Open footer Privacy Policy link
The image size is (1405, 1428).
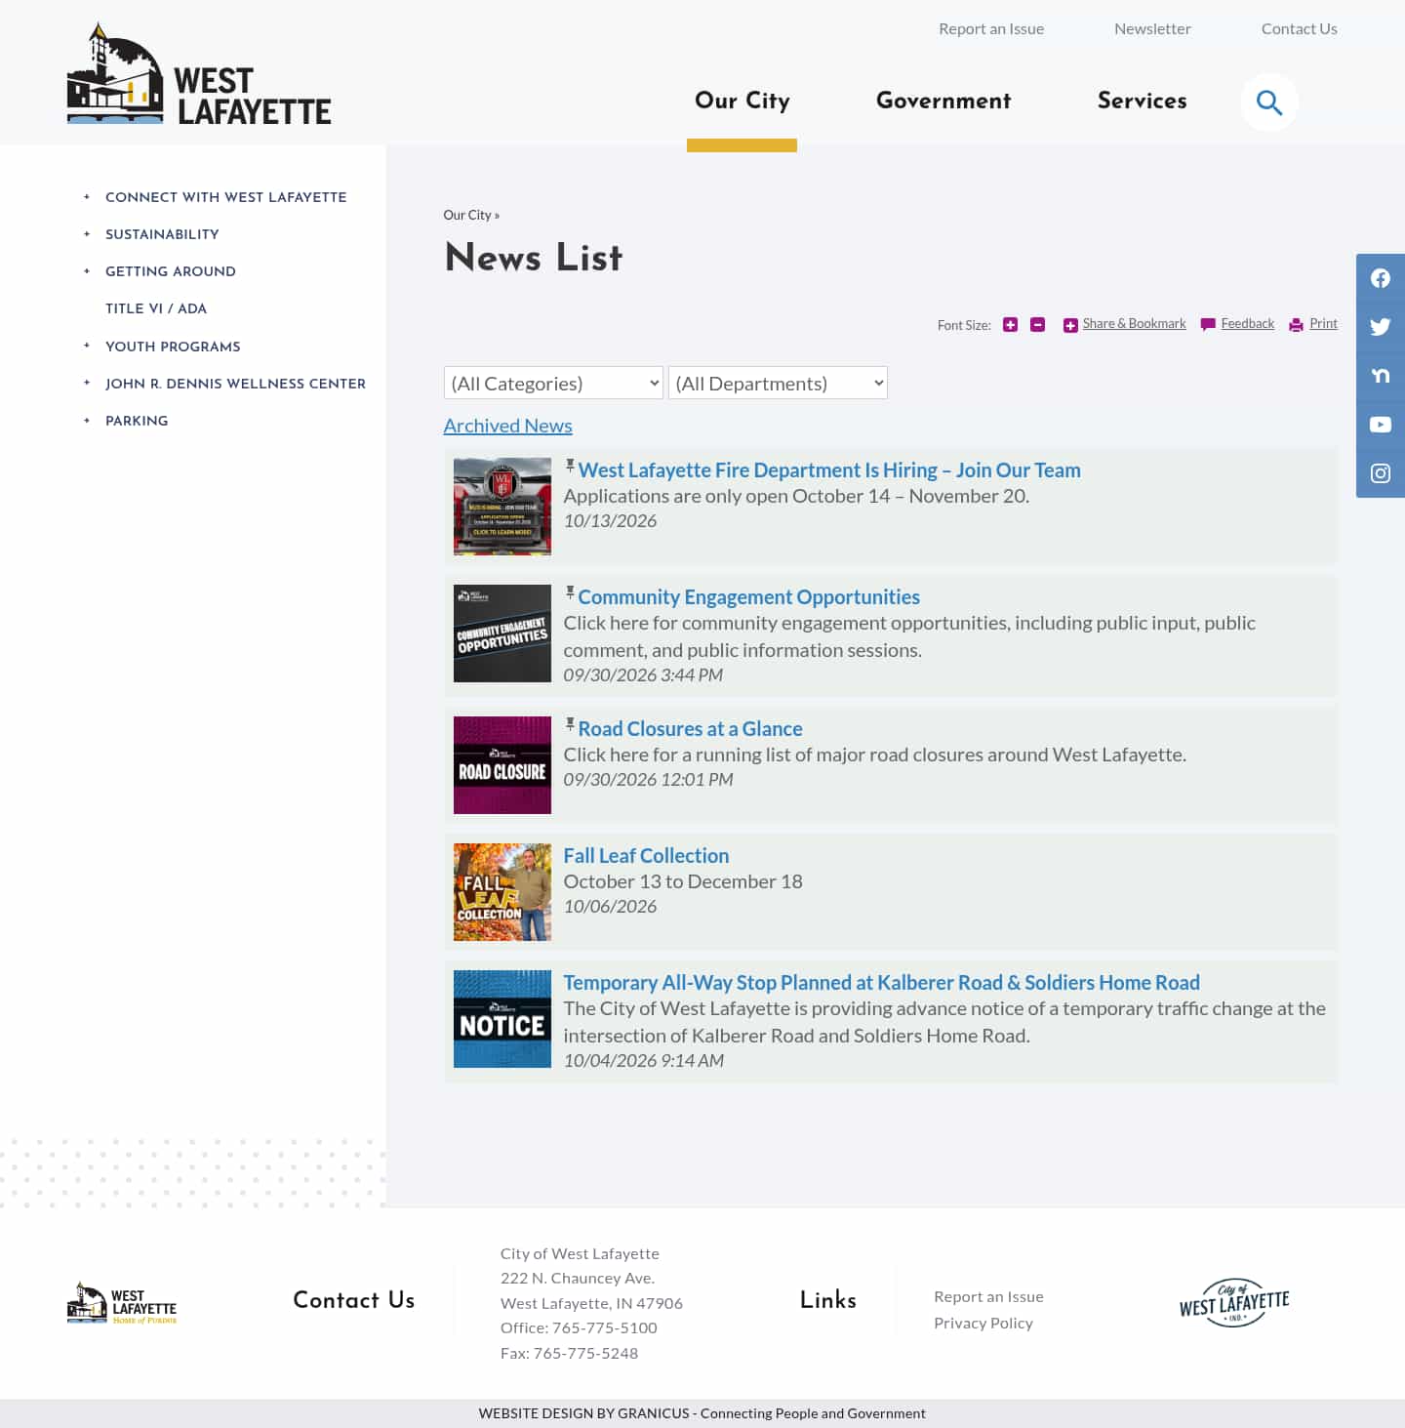click(x=983, y=1323)
